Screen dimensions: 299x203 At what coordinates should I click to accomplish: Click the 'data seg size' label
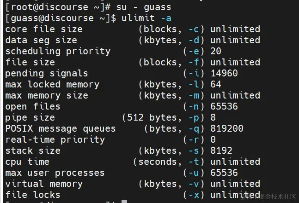41,41
